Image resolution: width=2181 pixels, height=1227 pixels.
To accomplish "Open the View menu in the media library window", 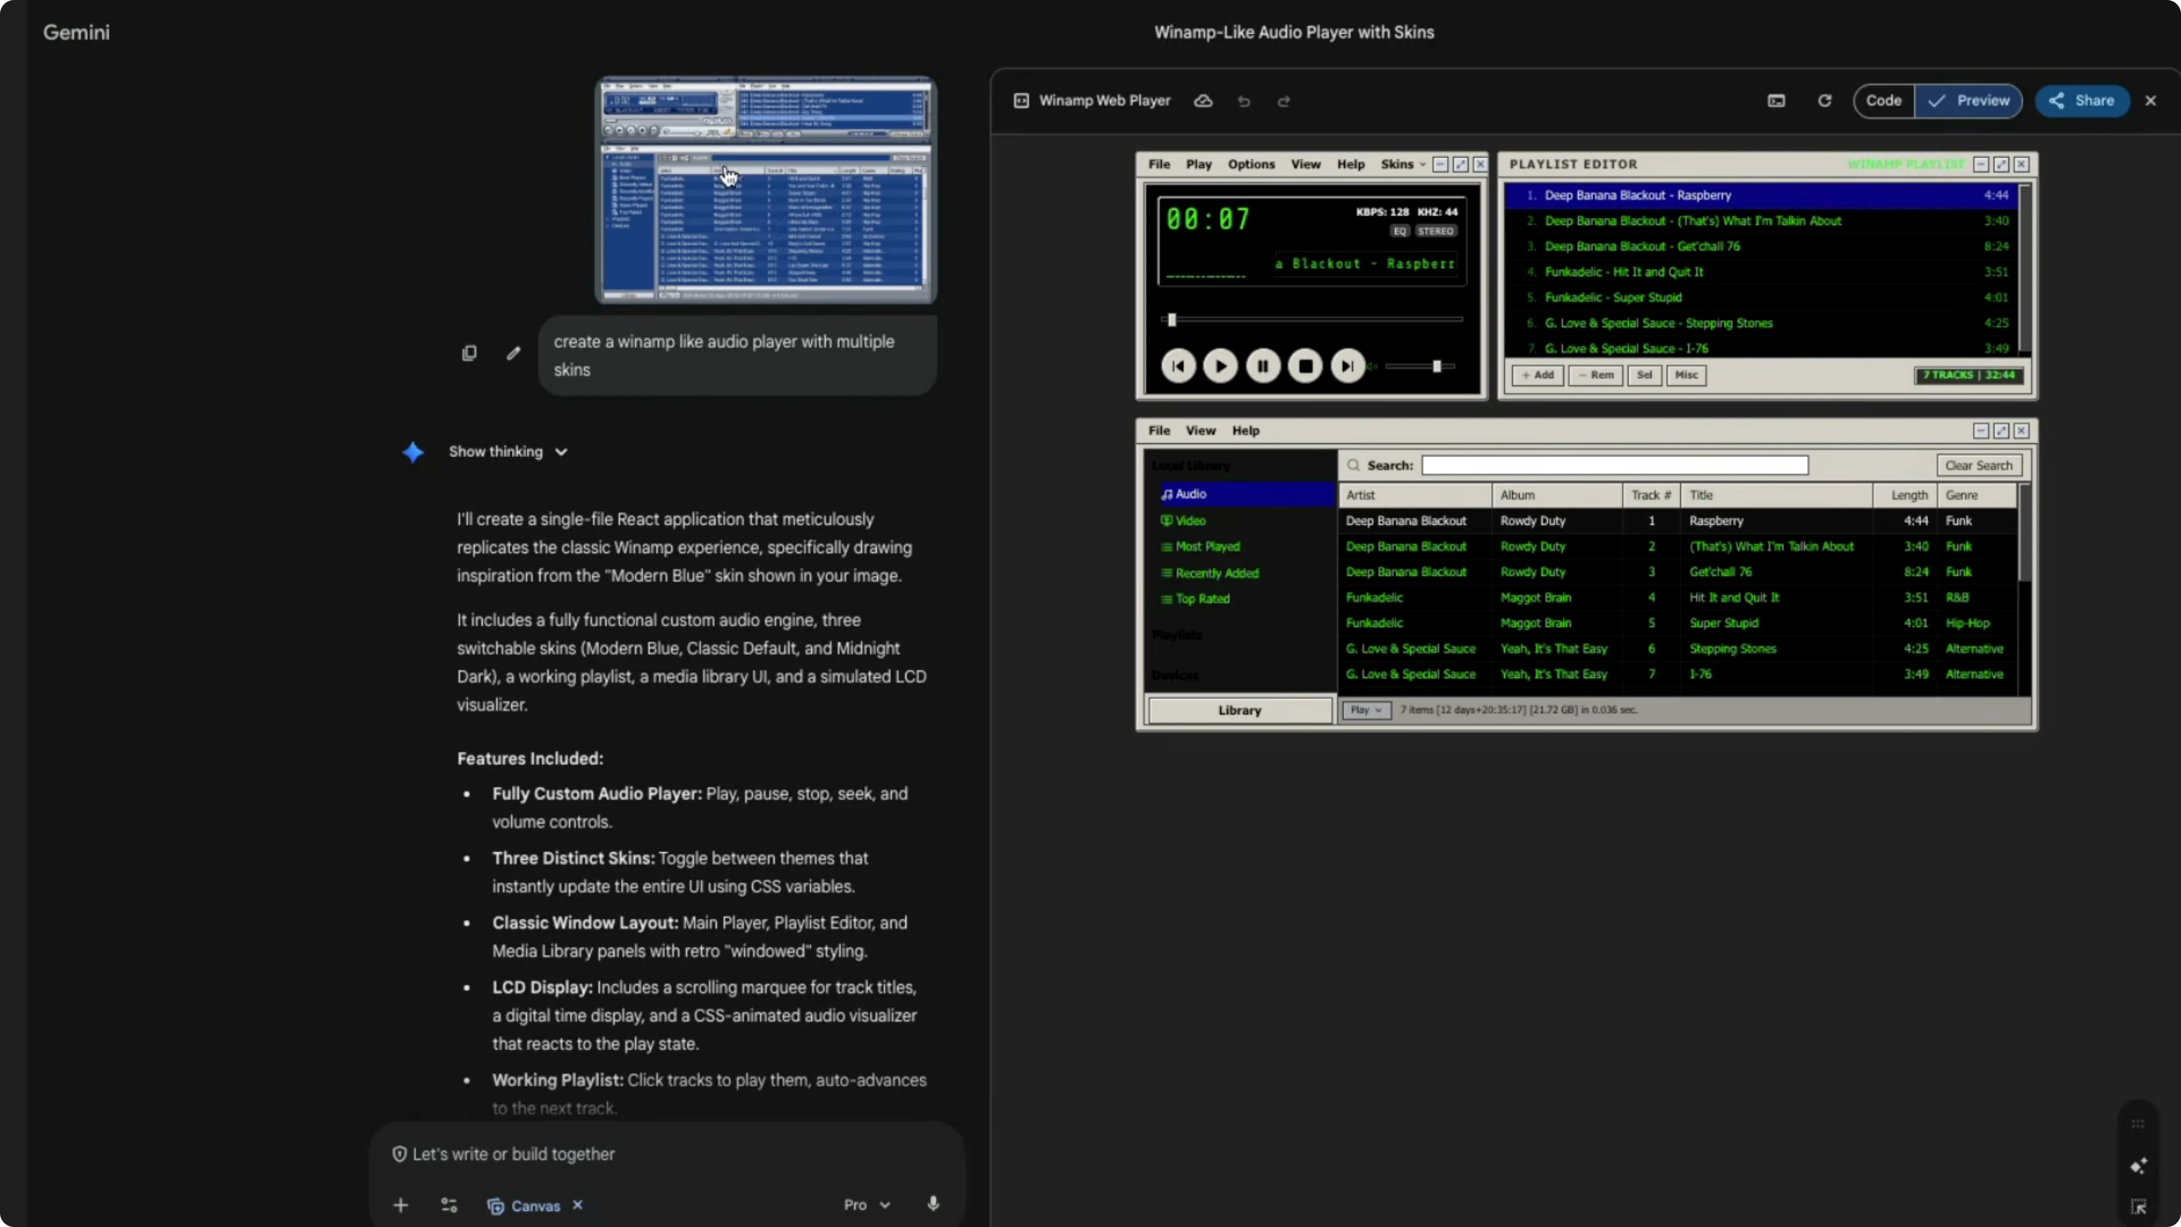I will point(1201,430).
